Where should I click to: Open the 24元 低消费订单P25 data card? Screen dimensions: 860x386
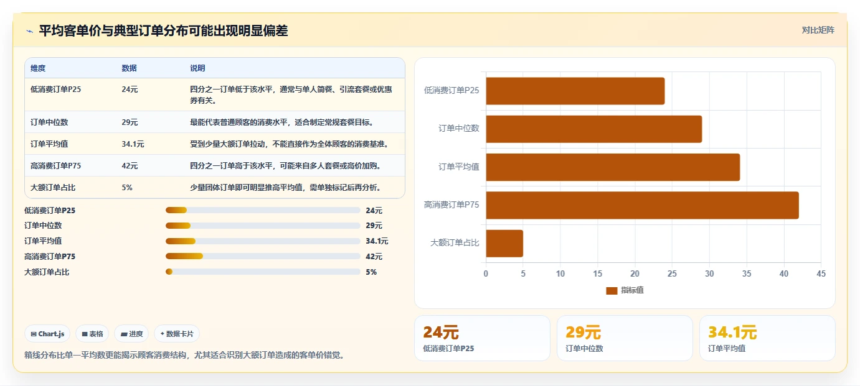(x=482, y=338)
